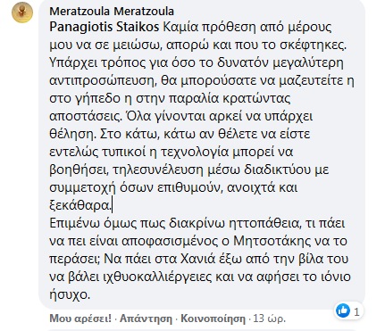
Task: Place cursor after the word ξεκάθαρα.
Action: (x=112, y=205)
